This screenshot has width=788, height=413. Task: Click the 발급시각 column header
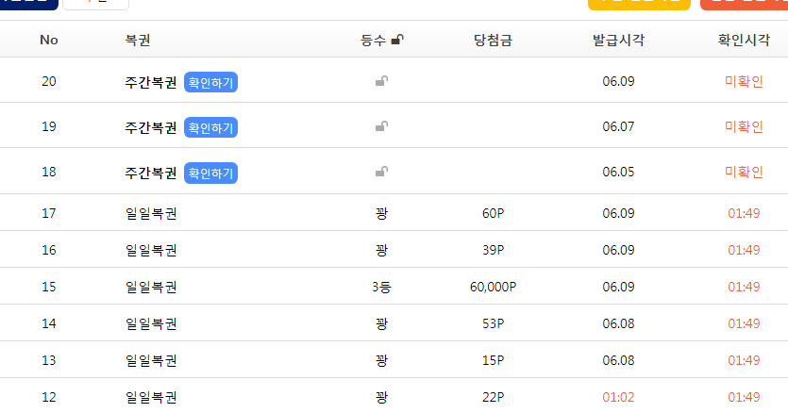click(619, 41)
